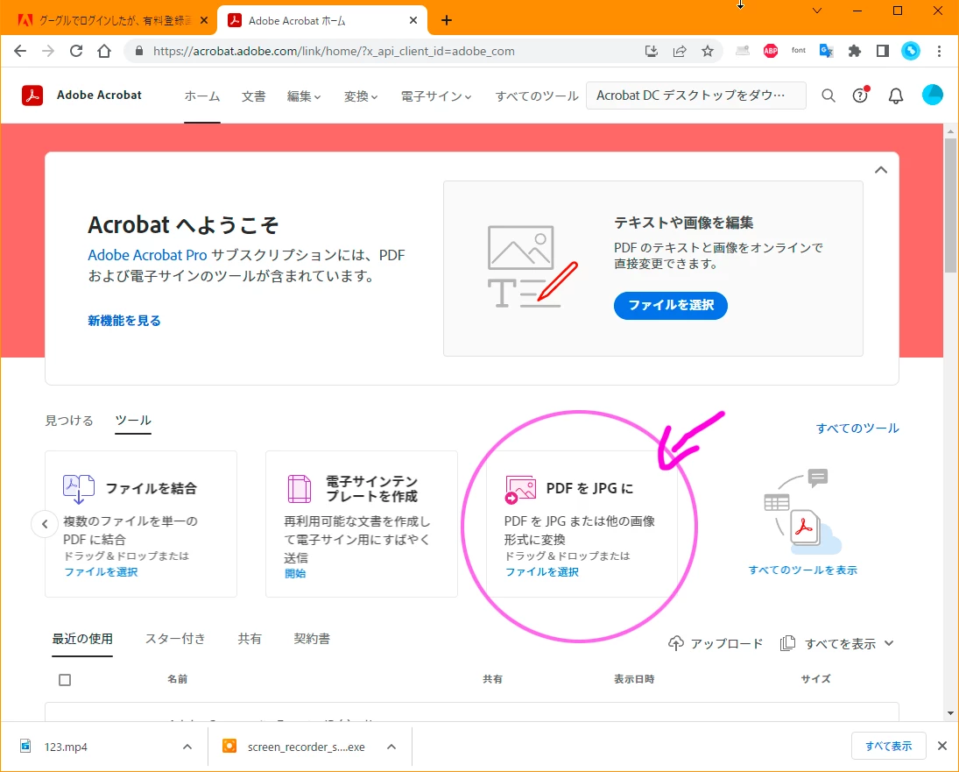
Task: Select the ホーム navigation tab
Action: pyautogui.click(x=202, y=96)
